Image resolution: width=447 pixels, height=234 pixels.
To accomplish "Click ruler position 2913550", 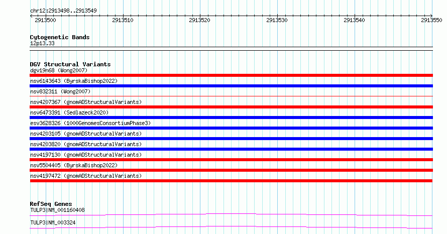I will 431,20.
